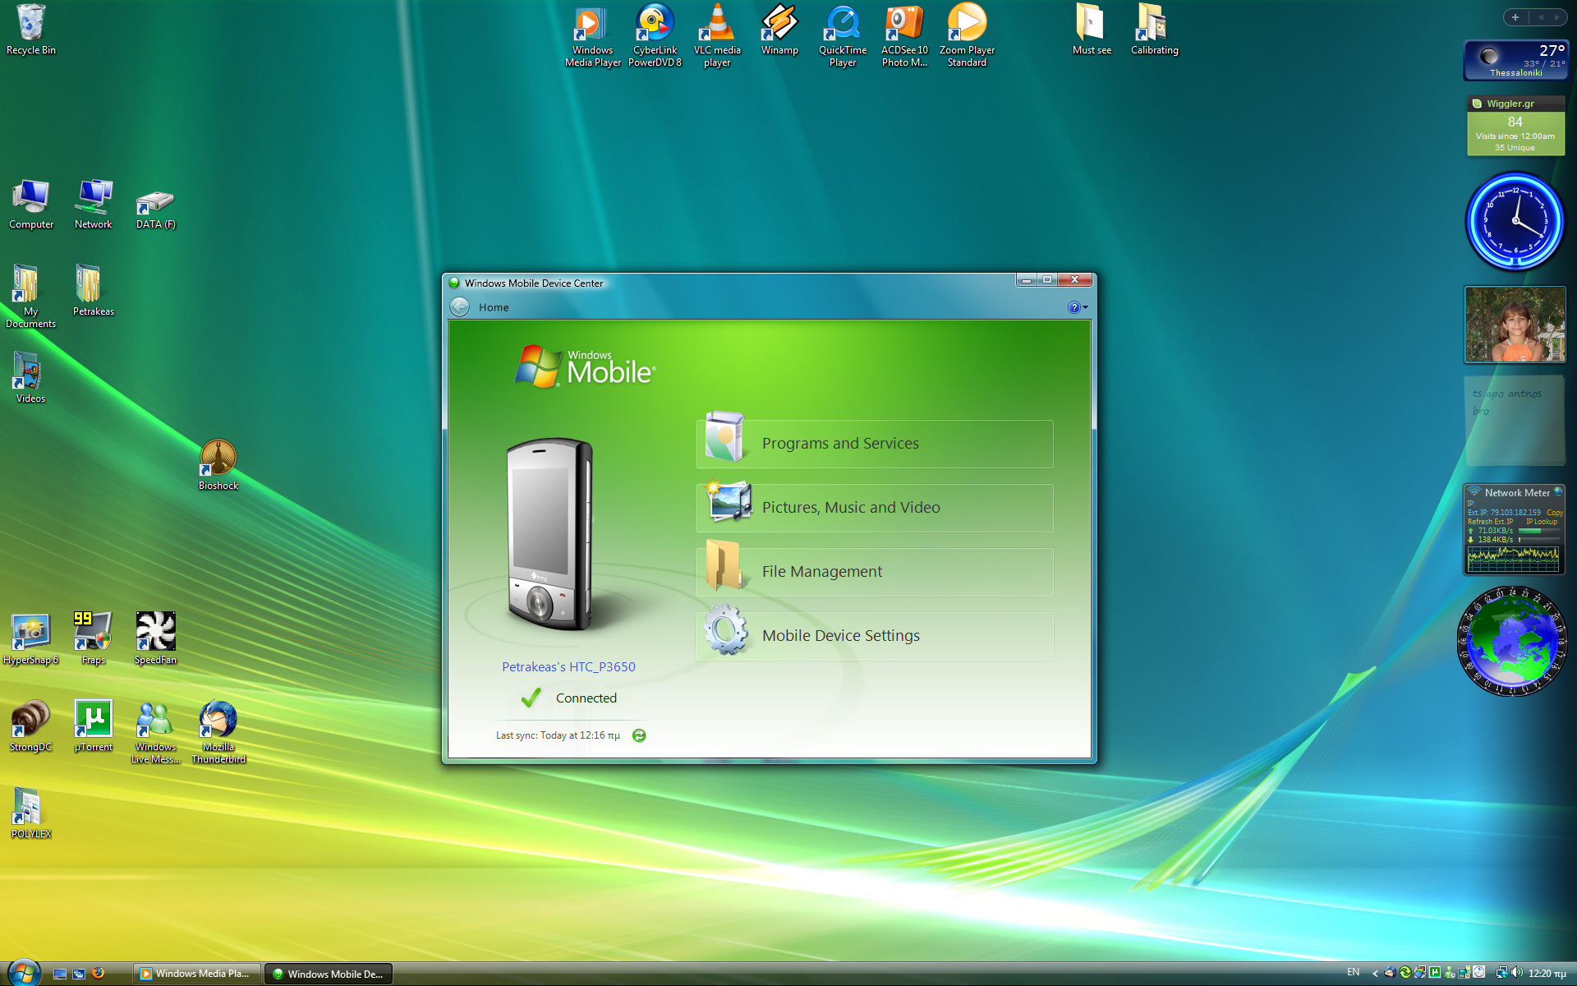Open Pictures, Music and Video
Viewport: 1577px width, 986px height.
(x=875, y=508)
